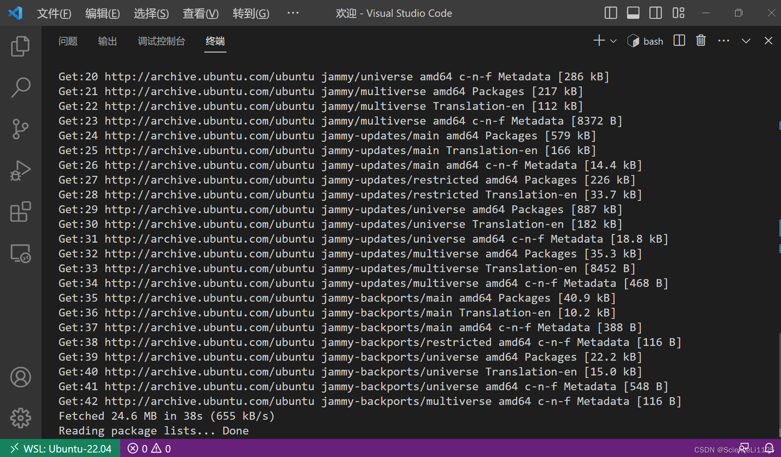Open the Extensions view
The height and width of the screenshot is (457, 781).
click(x=20, y=212)
